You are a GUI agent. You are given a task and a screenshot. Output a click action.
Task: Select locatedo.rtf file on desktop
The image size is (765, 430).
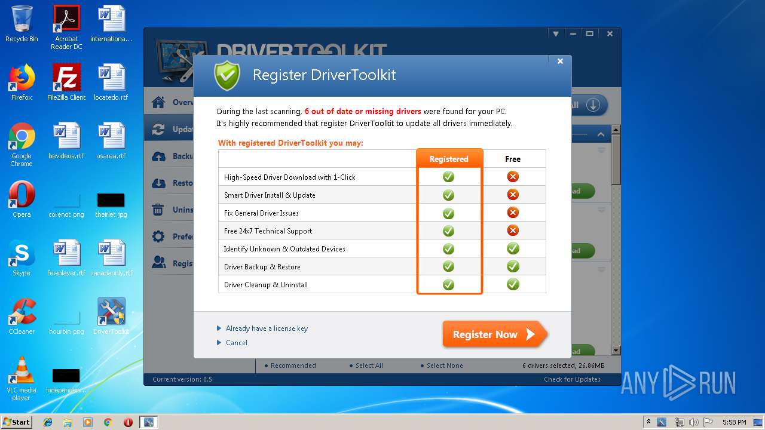pyautogui.click(x=111, y=82)
